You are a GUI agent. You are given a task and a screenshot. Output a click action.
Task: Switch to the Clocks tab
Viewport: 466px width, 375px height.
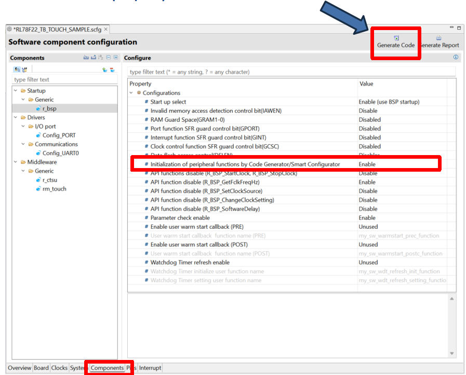[x=59, y=368]
